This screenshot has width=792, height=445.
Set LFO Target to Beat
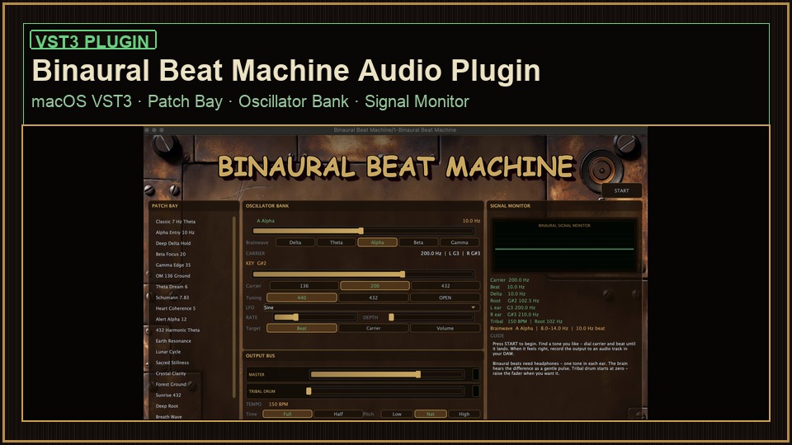pos(302,329)
